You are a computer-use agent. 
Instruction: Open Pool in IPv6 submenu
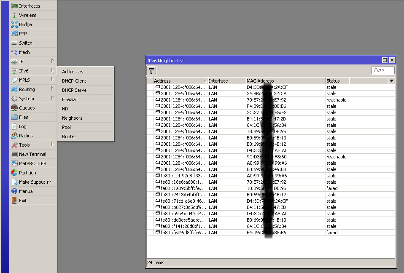(x=86, y=127)
